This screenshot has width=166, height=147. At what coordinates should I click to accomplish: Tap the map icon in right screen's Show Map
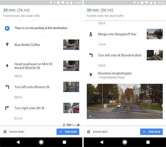pos(89,132)
